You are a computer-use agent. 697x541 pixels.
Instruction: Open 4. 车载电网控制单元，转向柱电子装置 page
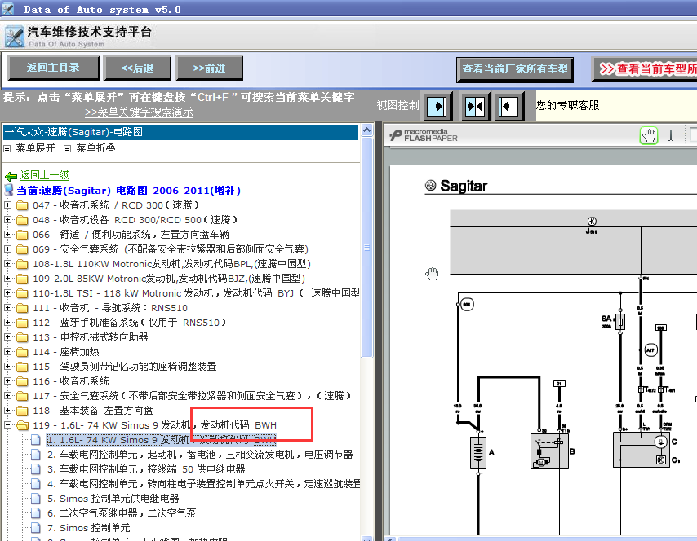[x=203, y=484]
